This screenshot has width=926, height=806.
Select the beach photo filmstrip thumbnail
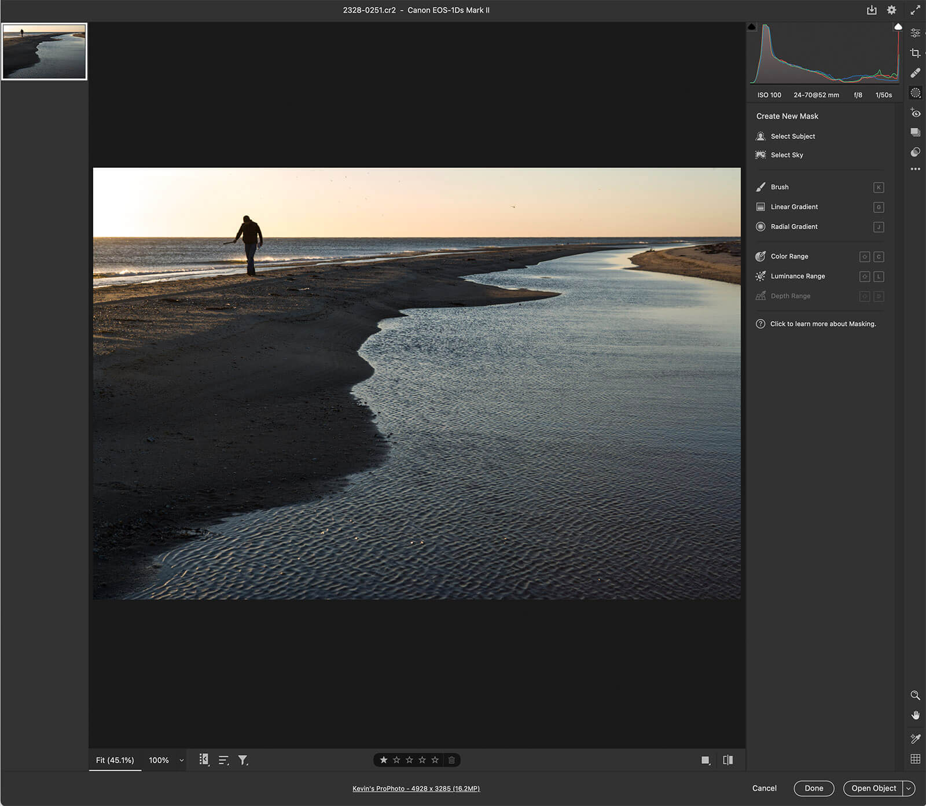coord(45,51)
